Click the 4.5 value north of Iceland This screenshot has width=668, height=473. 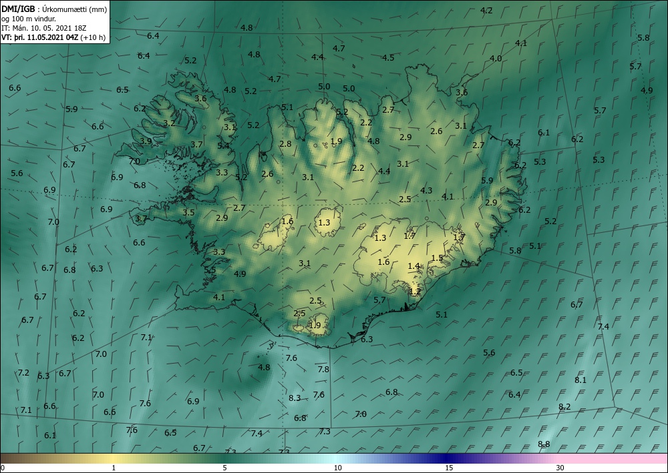click(388, 58)
